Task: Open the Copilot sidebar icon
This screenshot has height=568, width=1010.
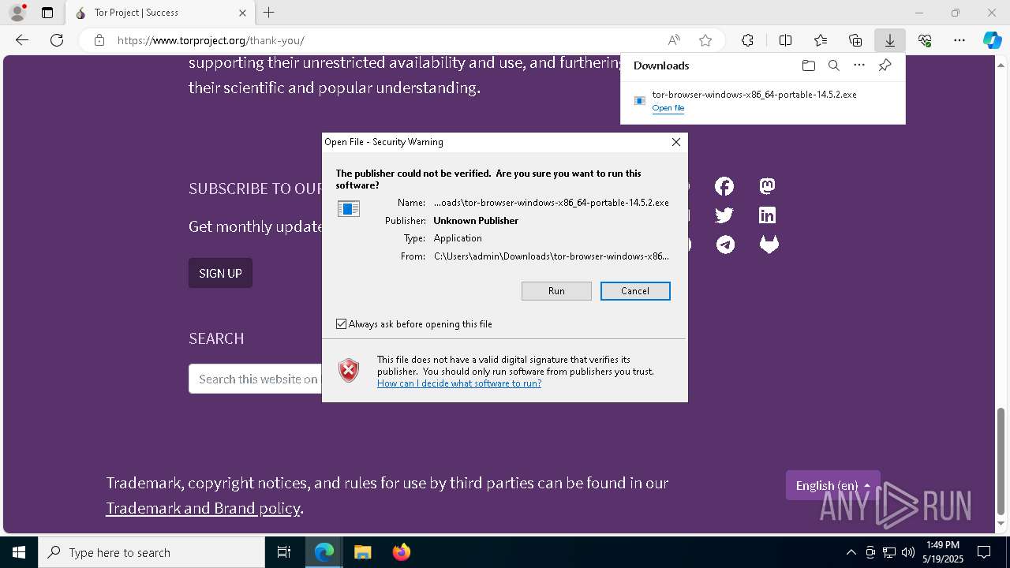Action: coord(992,40)
